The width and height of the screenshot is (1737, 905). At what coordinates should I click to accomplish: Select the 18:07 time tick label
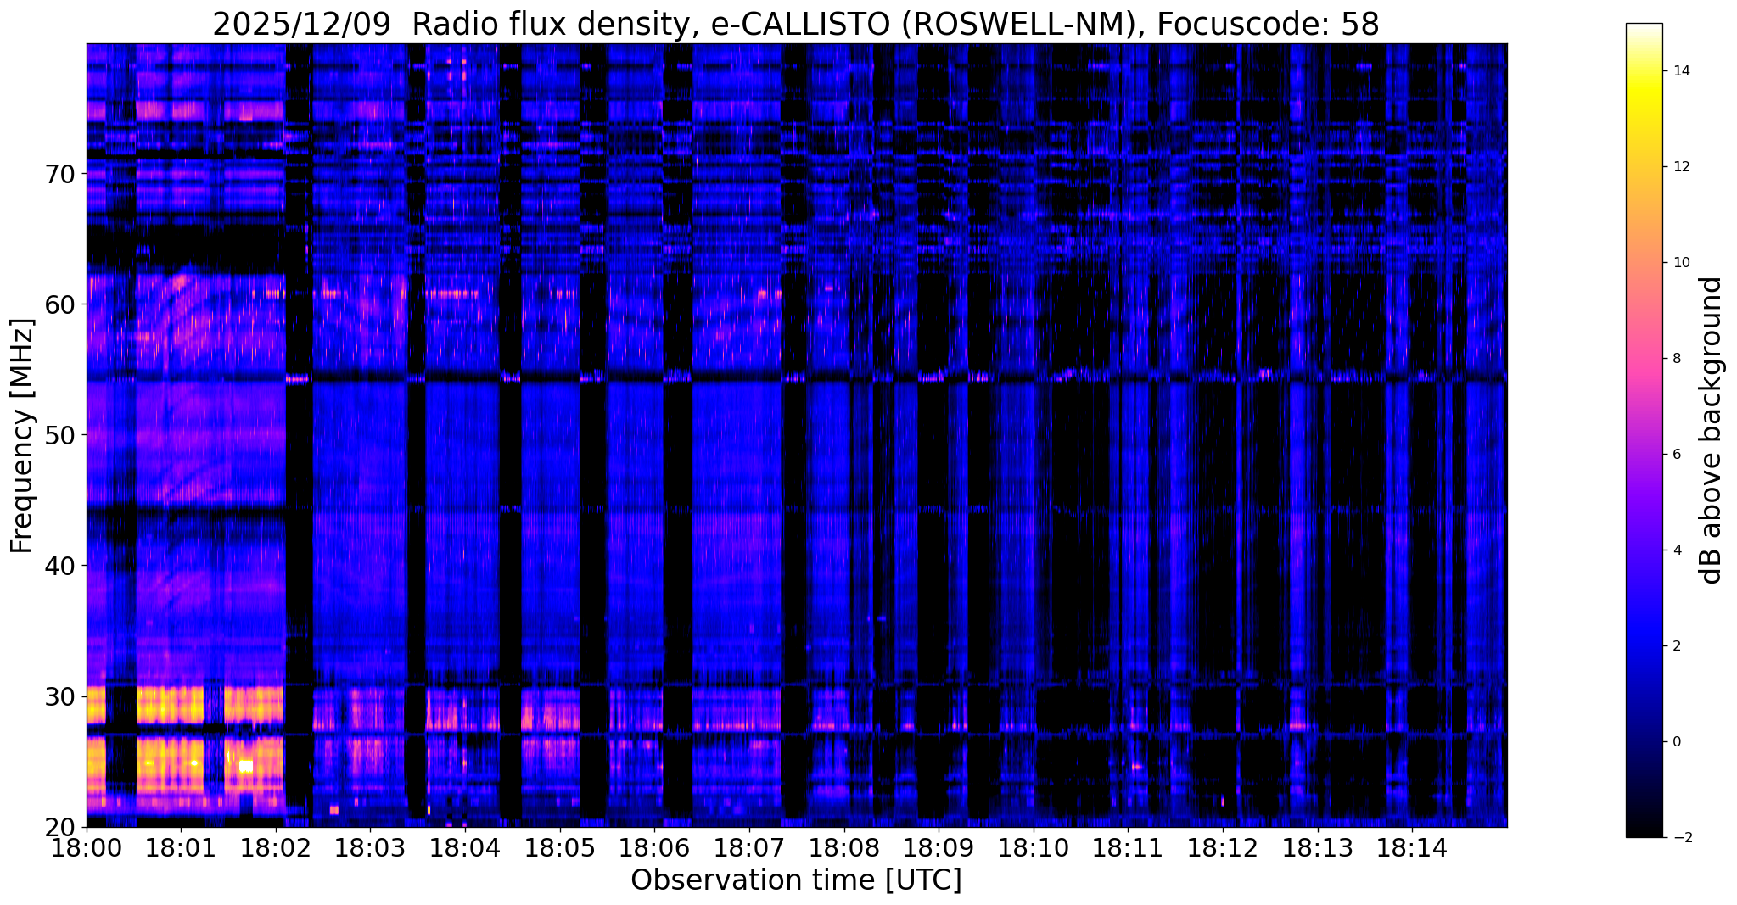click(x=749, y=846)
